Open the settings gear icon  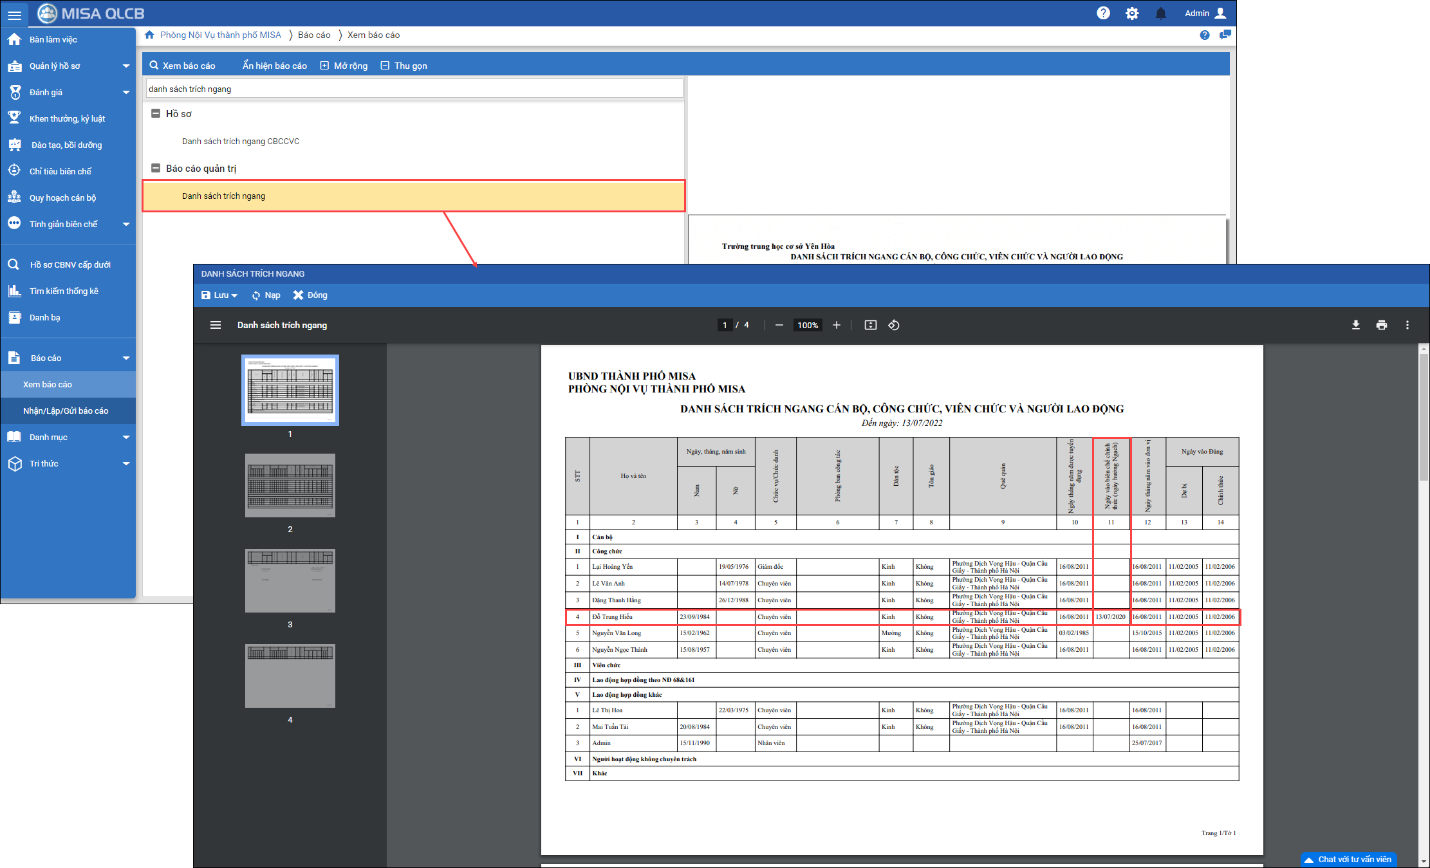pos(1132,14)
